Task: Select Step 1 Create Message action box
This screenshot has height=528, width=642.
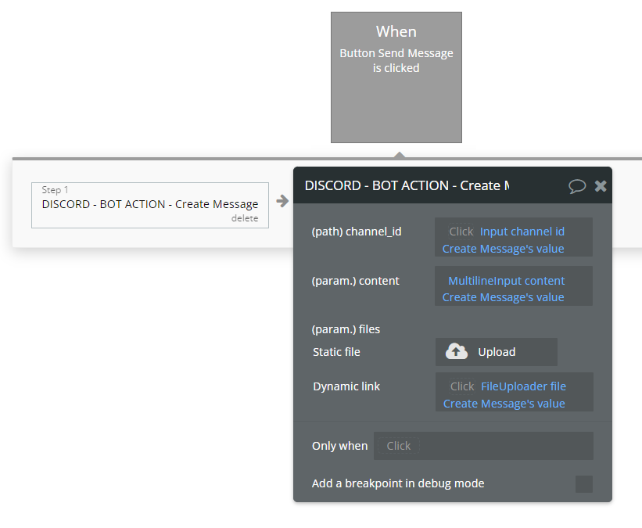Action: tap(150, 205)
